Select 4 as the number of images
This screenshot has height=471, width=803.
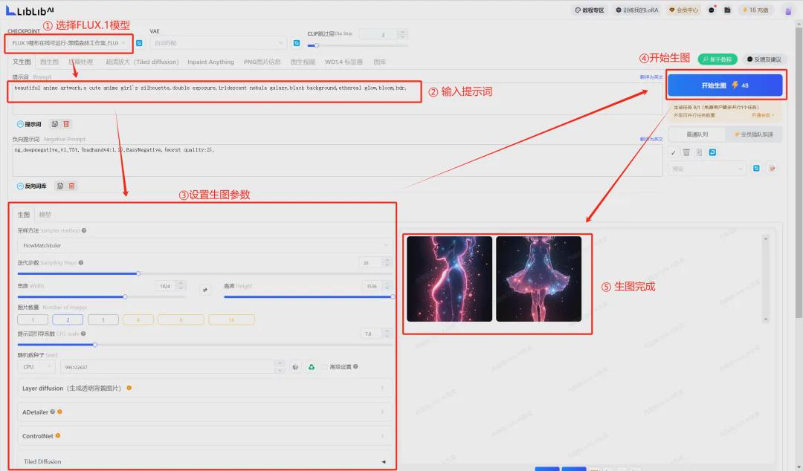click(137, 319)
